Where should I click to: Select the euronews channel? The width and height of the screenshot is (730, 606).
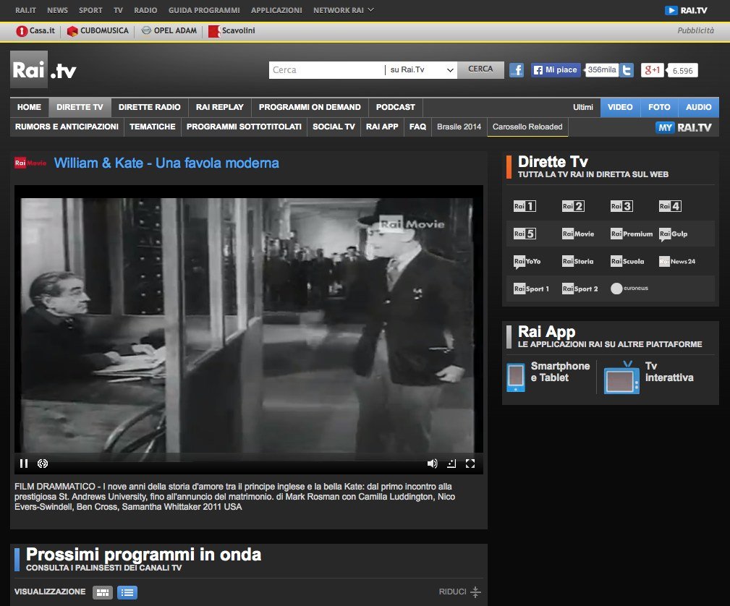pos(629,289)
